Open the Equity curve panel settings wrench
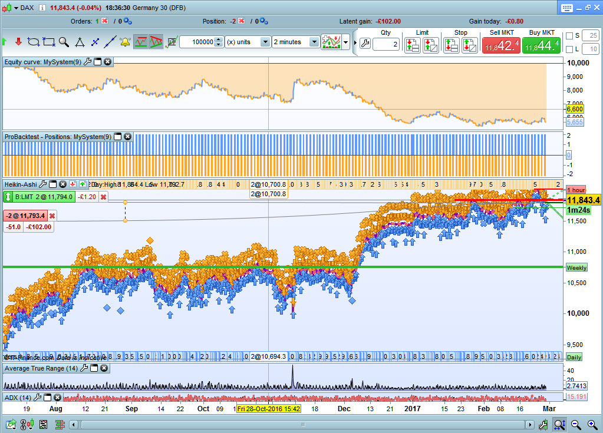The image size is (603, 433). click(x=88, y=61)
